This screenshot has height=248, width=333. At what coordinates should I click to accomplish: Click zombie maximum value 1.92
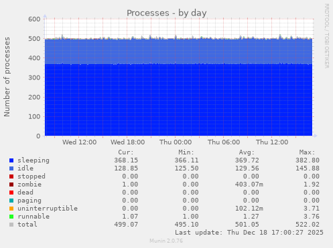[x=312, y=184]
